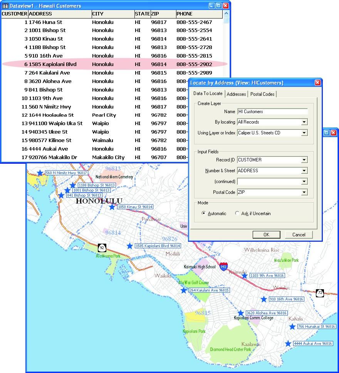This screenshot has height=373, width=339.
Task: Click the STATE column header
Action: coord(143,14)
